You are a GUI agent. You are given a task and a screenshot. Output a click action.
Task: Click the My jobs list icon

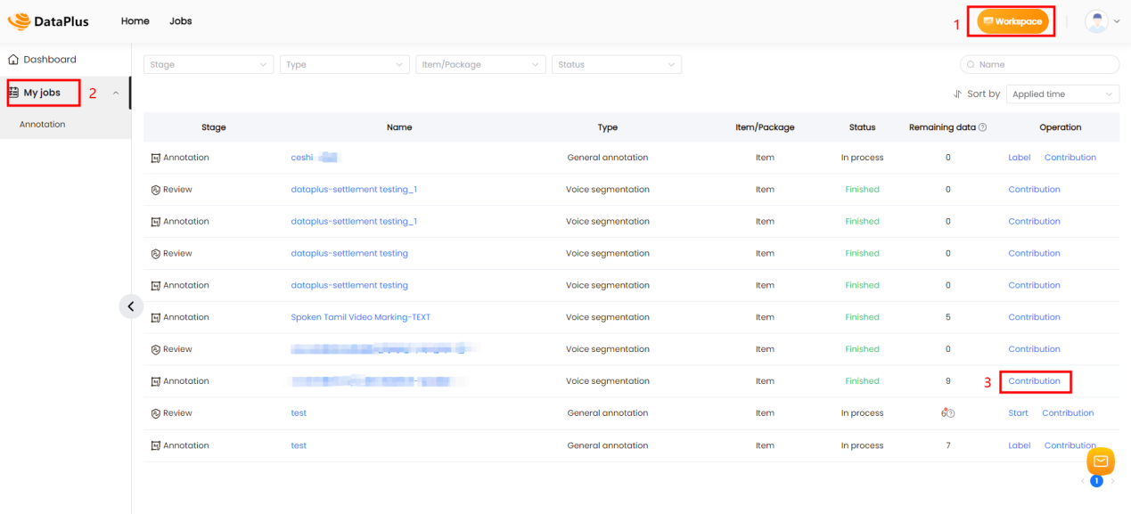[x=13, y=93]
